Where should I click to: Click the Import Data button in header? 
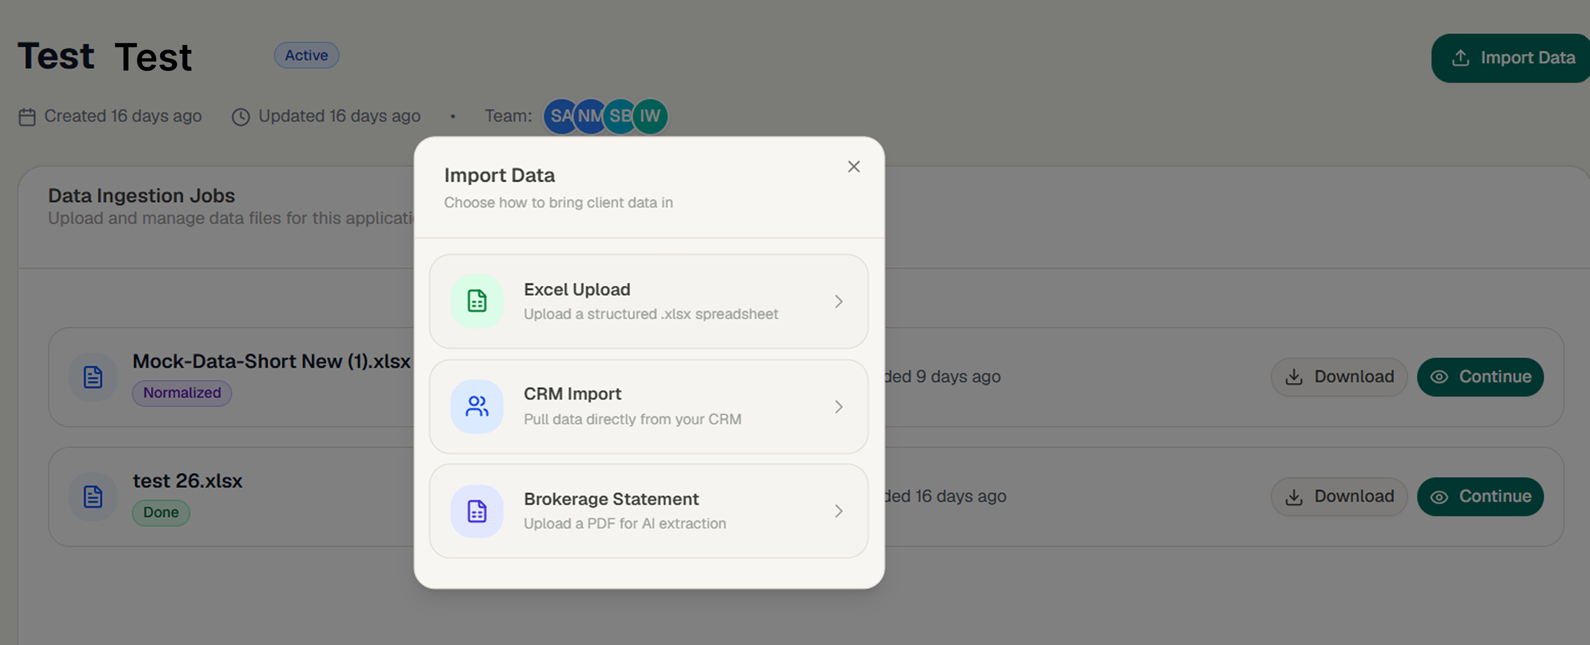(x=1510, y=58)
